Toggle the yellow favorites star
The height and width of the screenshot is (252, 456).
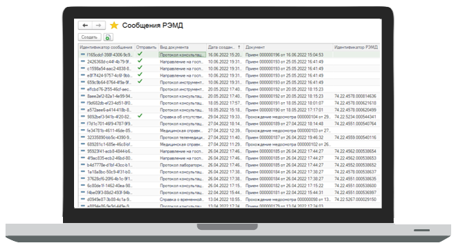click(114, 26)
